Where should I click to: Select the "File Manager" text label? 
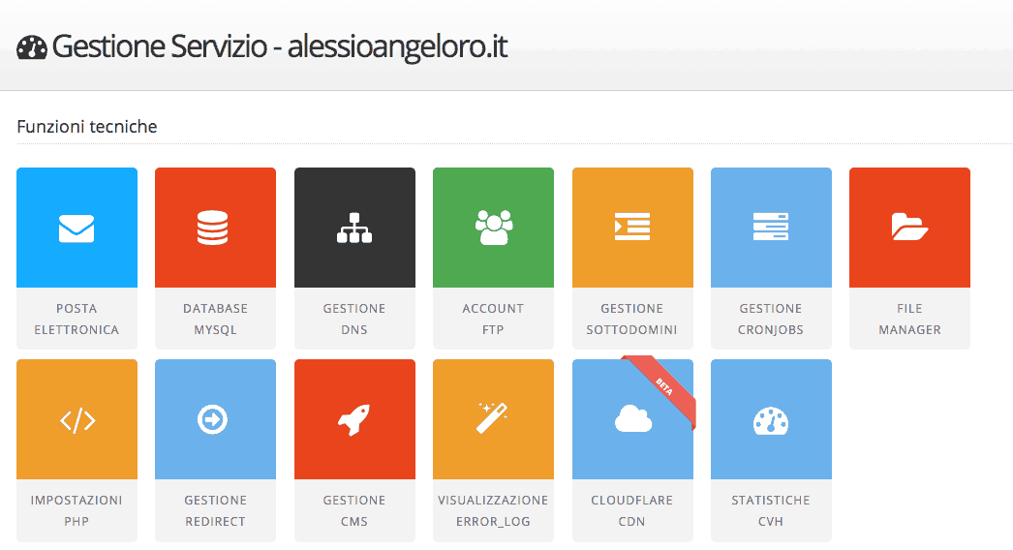[909, 319]
